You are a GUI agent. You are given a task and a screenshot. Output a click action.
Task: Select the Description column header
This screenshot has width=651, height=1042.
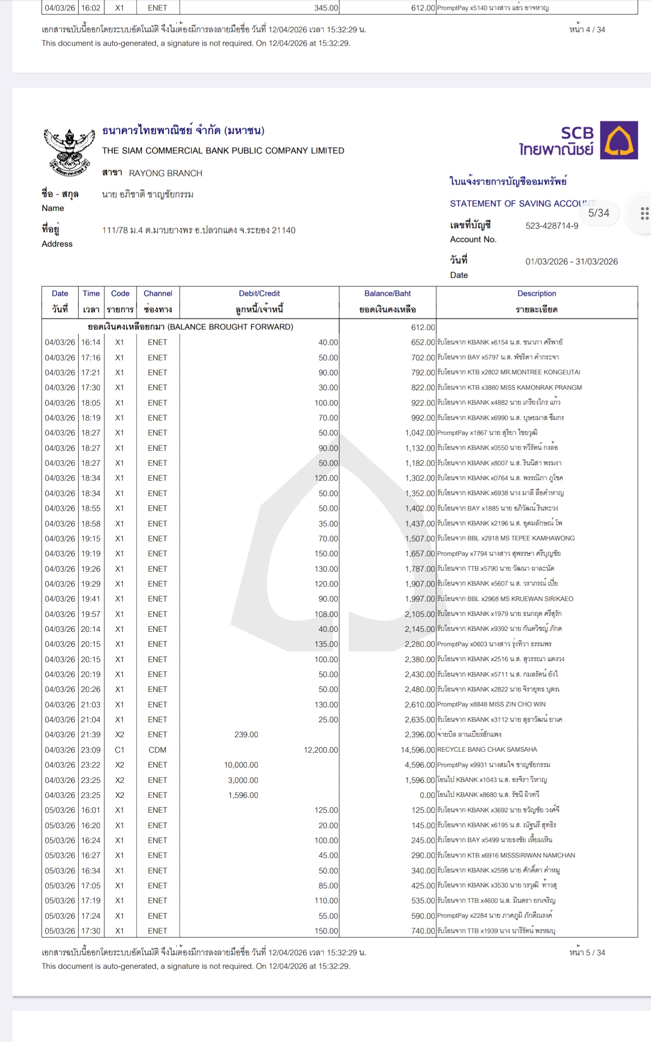point(536,302)
